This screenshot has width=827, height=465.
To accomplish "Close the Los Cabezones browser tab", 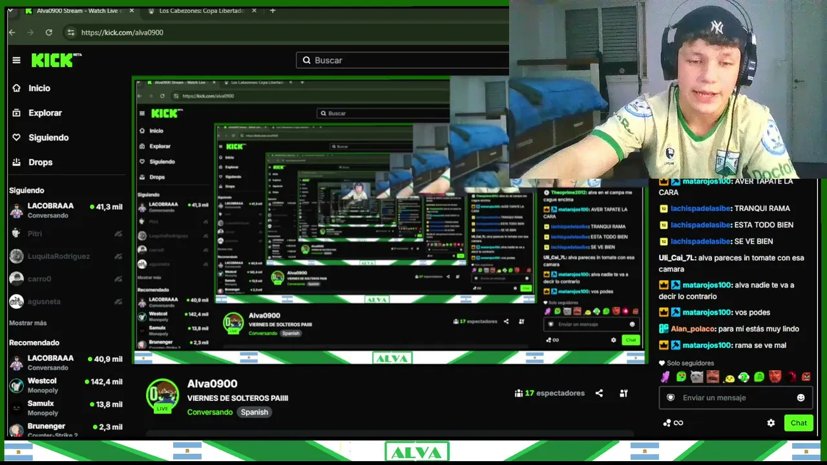I will click(254, 11).
